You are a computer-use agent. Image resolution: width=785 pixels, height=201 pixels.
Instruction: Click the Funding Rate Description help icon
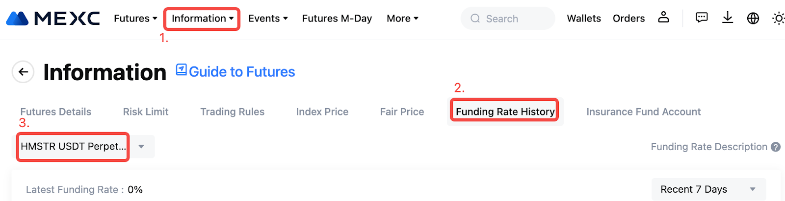pos(776,147)
